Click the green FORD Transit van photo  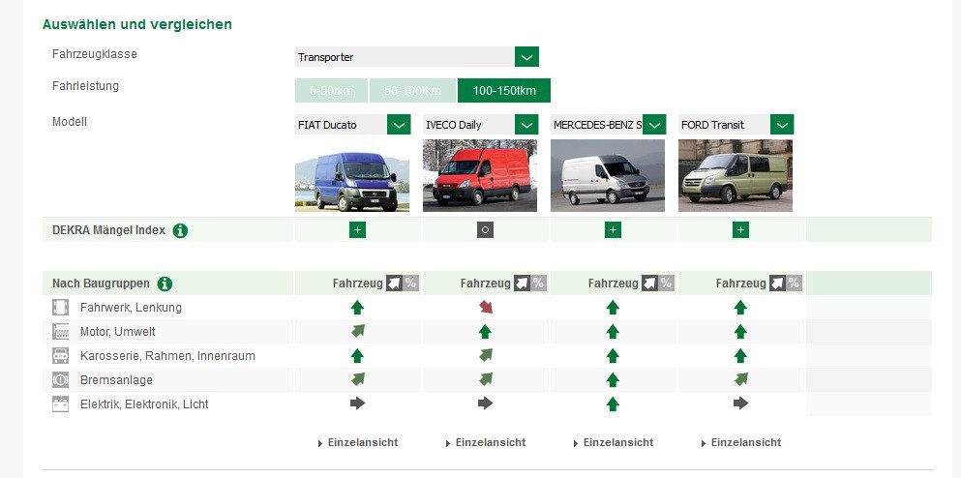[x=736, y=175]
